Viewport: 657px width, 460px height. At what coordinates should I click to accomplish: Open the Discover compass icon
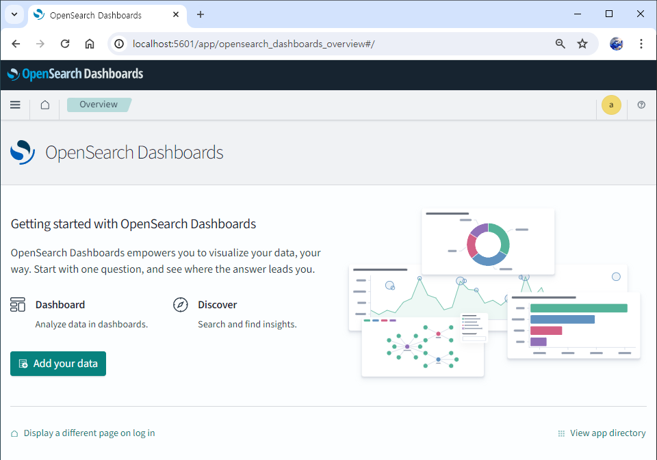pos(180,305)
